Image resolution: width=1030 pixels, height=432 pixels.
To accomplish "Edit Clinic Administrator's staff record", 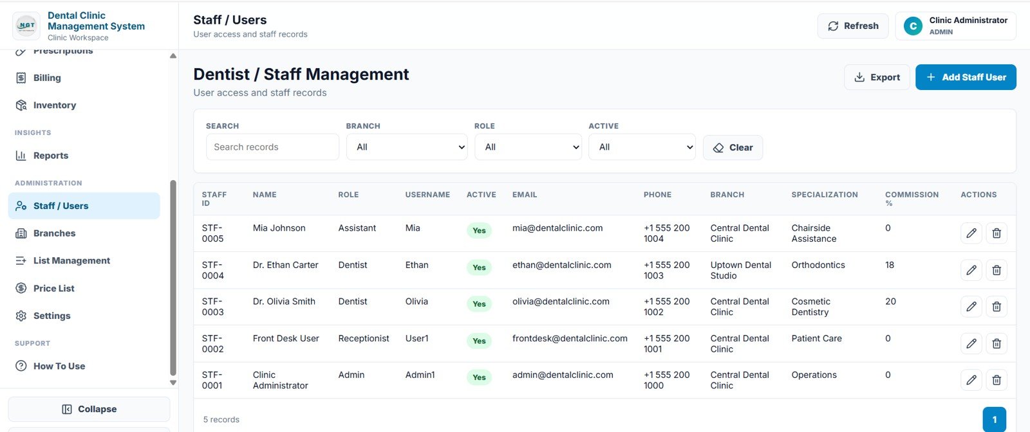I will (x=971, y=381).
